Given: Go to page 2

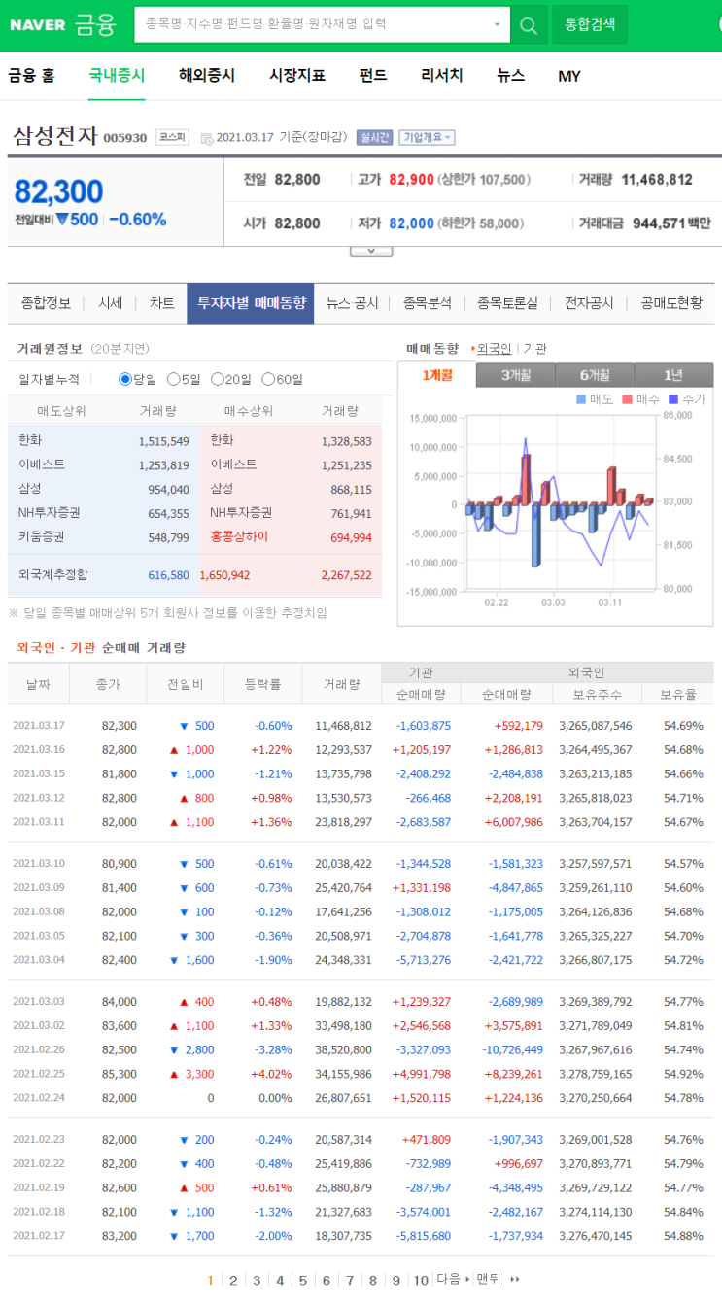Looking at the screenshot, I should click(x=233, y=1280).
